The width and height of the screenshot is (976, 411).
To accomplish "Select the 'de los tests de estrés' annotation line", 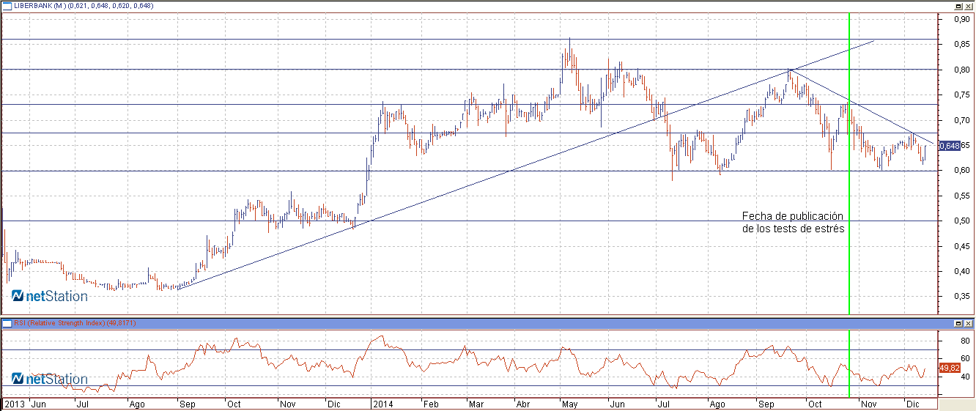I will coord(794,229).
